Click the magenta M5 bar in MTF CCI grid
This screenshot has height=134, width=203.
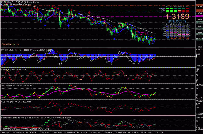(171, 32)
